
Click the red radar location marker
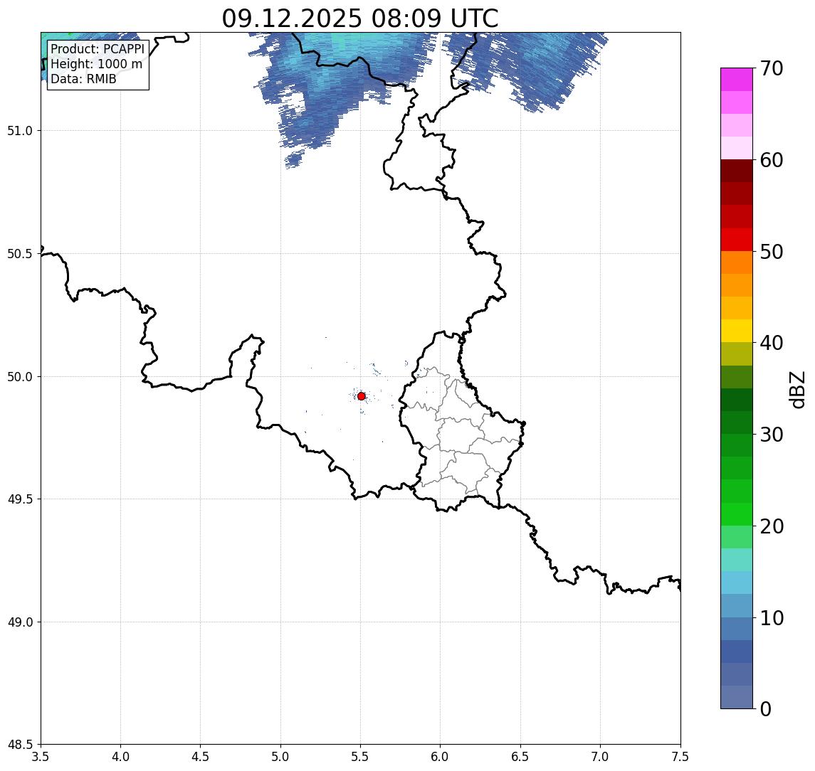[x=362, y=396]
